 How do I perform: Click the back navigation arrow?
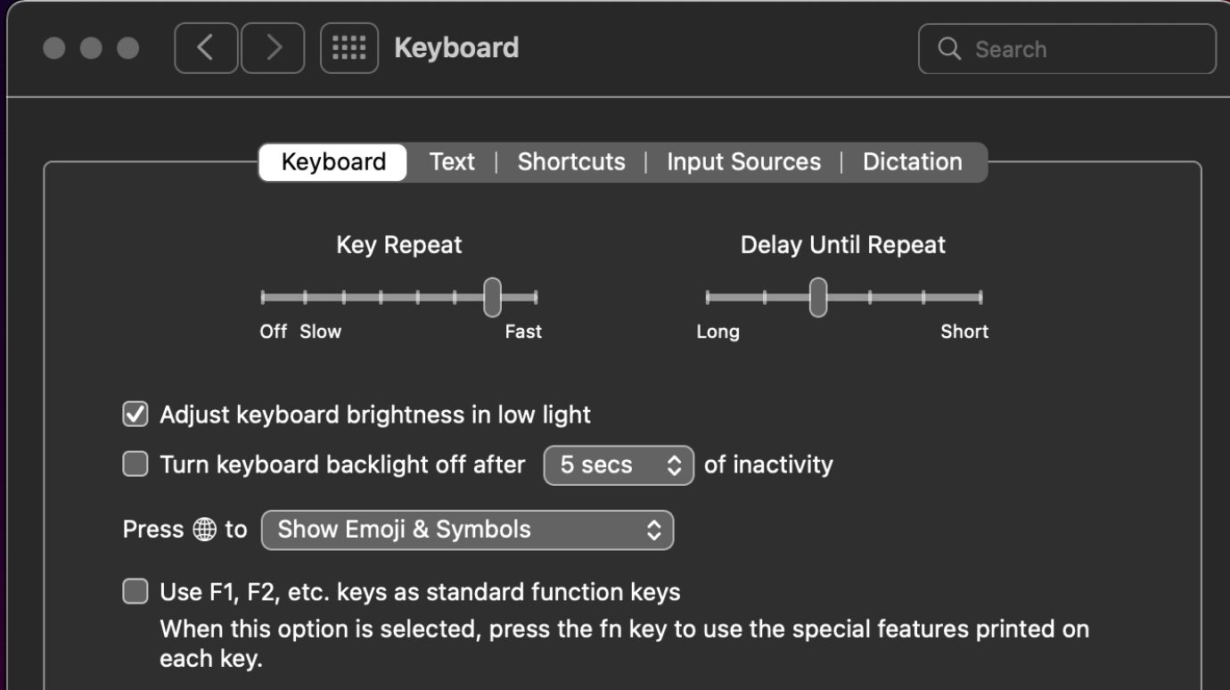click(x=206, y=48)
